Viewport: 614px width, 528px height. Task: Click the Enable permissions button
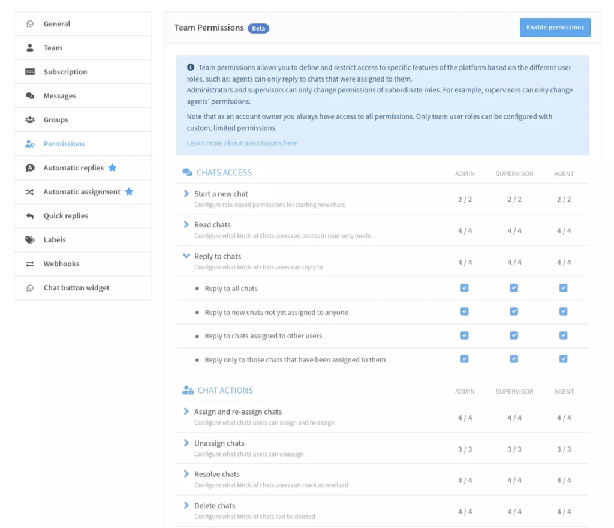point(555,28)
